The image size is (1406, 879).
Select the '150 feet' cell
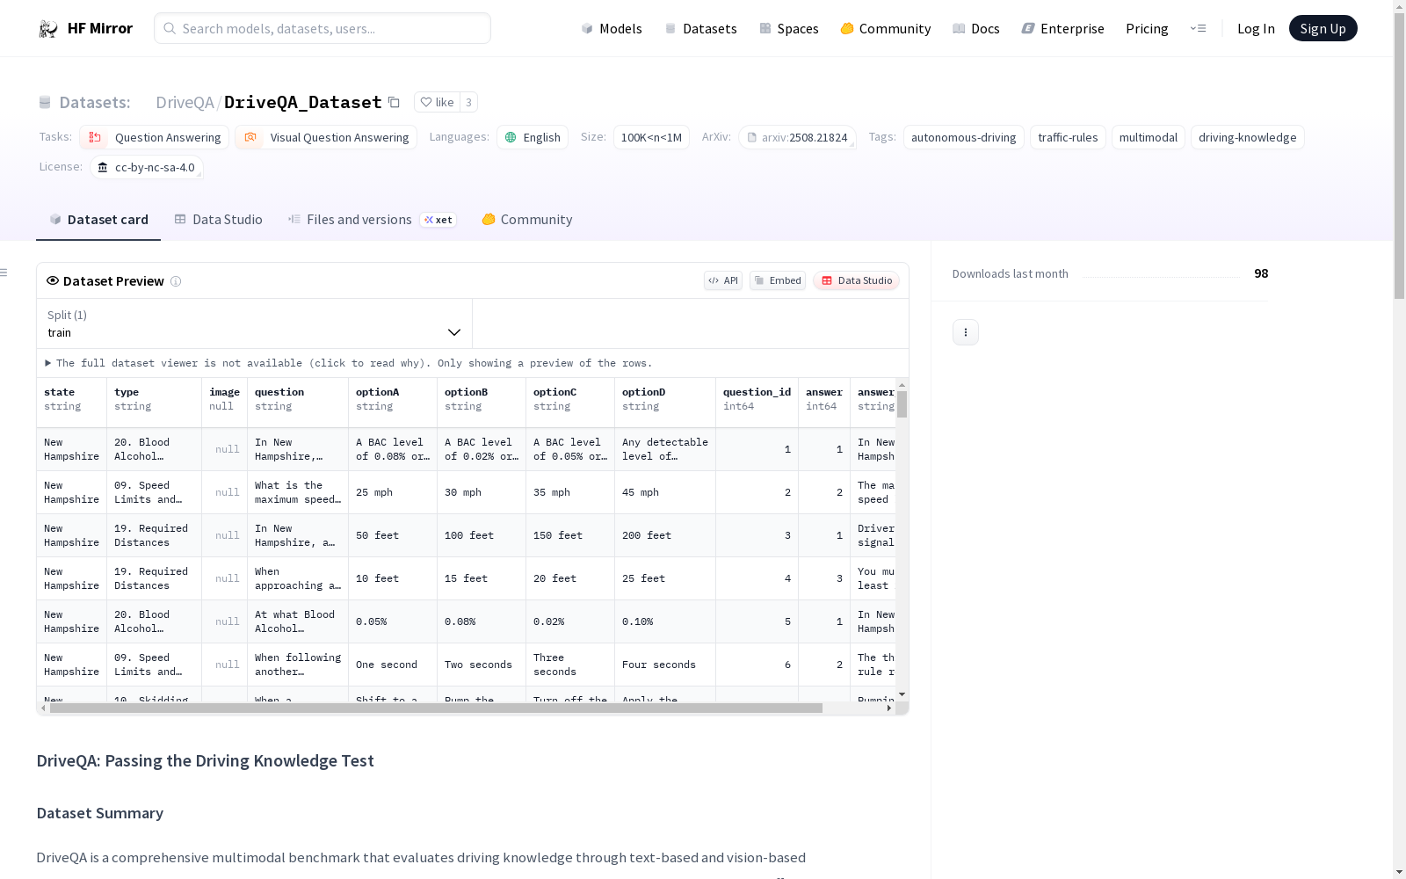[x=570, y=535]
